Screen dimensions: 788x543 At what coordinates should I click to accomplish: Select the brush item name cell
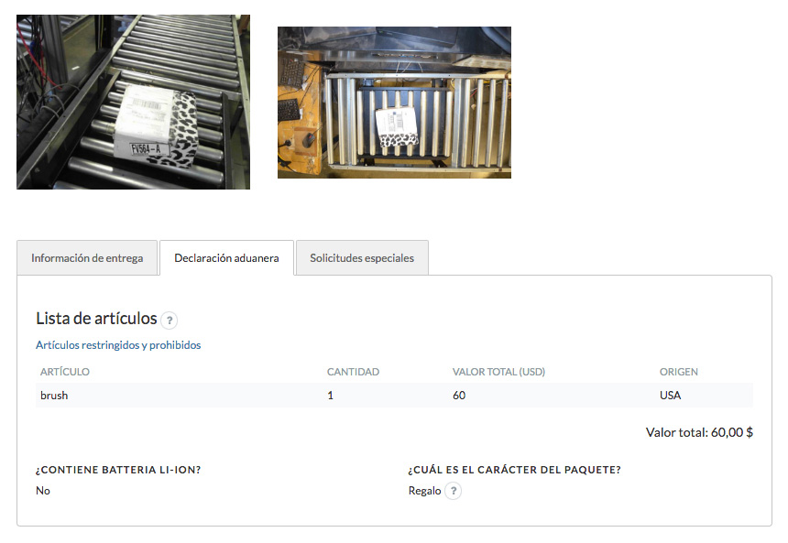(x=54, y=396)
